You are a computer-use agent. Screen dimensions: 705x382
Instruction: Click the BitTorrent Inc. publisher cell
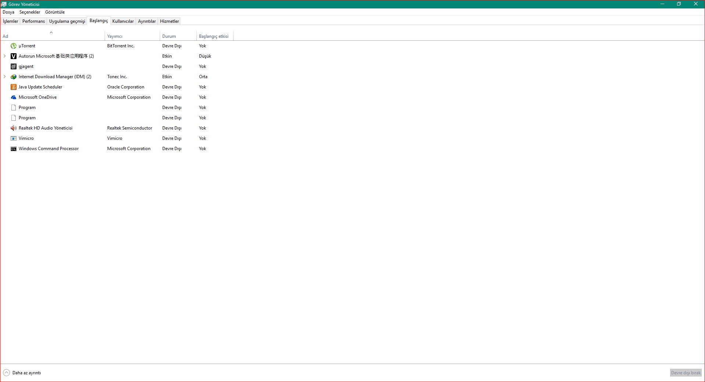pos(121,46)
